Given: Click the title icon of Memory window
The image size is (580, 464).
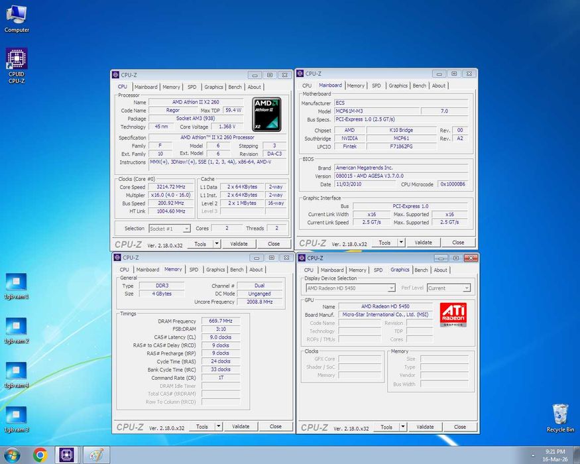Looking at the screenshot, I should 117,258.
